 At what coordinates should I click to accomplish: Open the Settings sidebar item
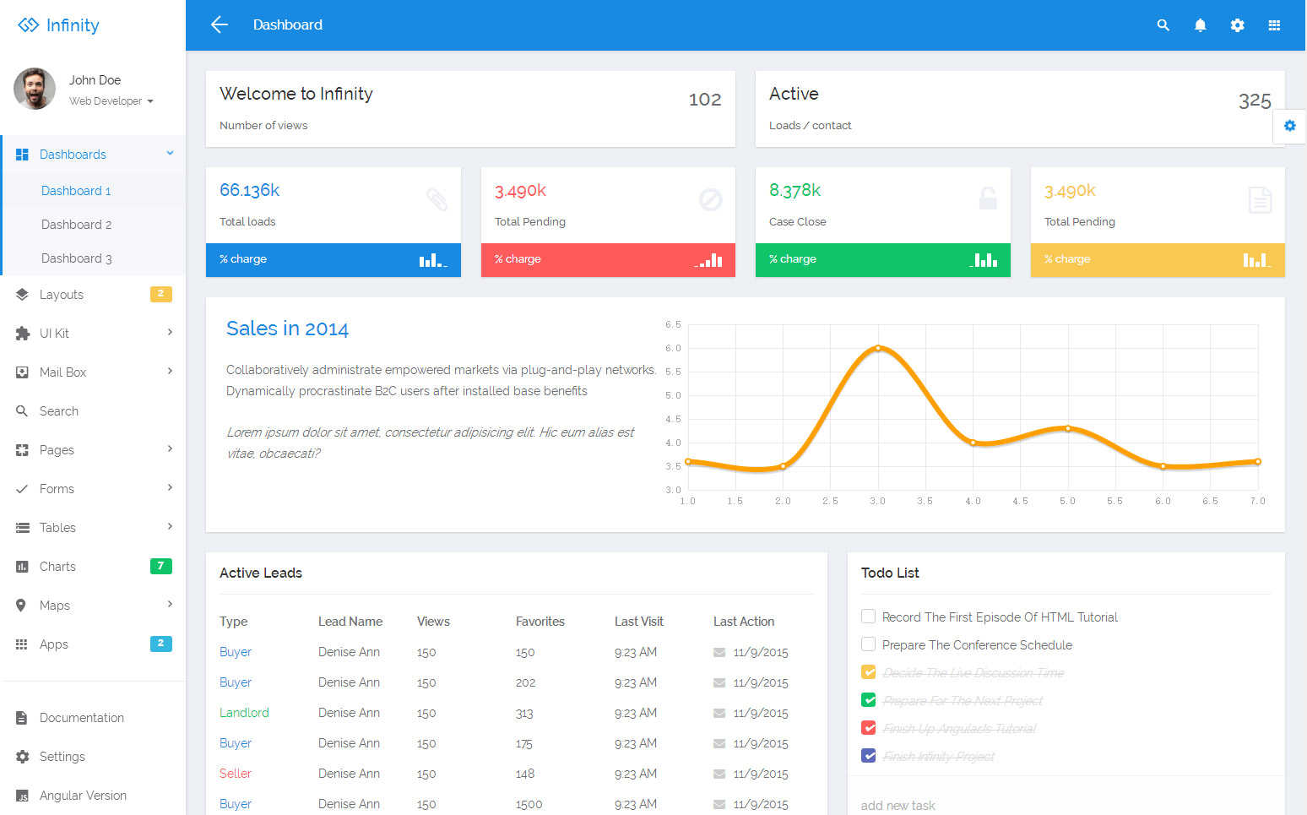pos(93,757)
